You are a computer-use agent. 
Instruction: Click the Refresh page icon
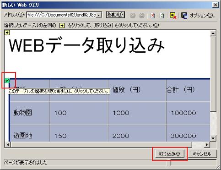point(162,16)
